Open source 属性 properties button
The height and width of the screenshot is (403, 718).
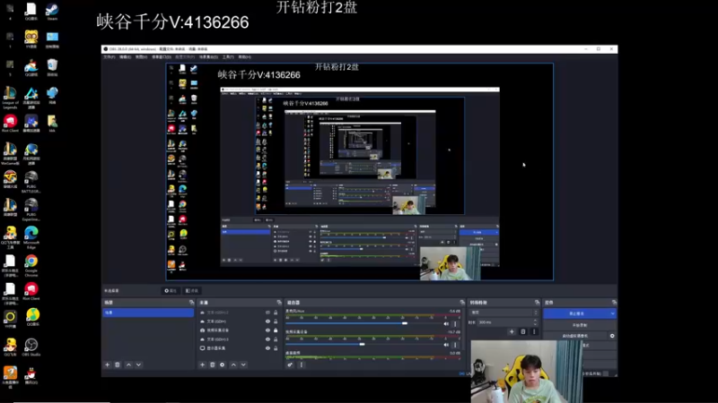pyautogui.click(x=171, y=290)
